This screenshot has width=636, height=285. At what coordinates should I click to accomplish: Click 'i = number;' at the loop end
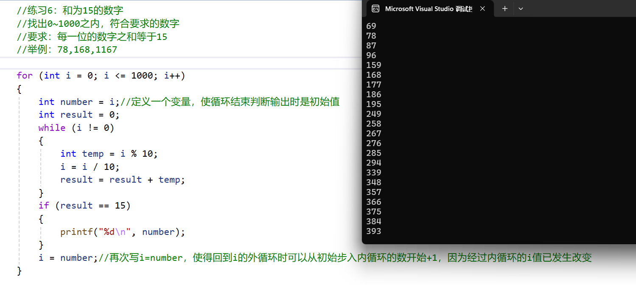pos(68,258)
